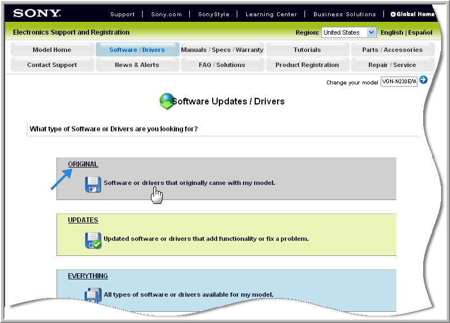450x323 pixels.
Task: Open the Contact Support tab
Action: point(52,65)
